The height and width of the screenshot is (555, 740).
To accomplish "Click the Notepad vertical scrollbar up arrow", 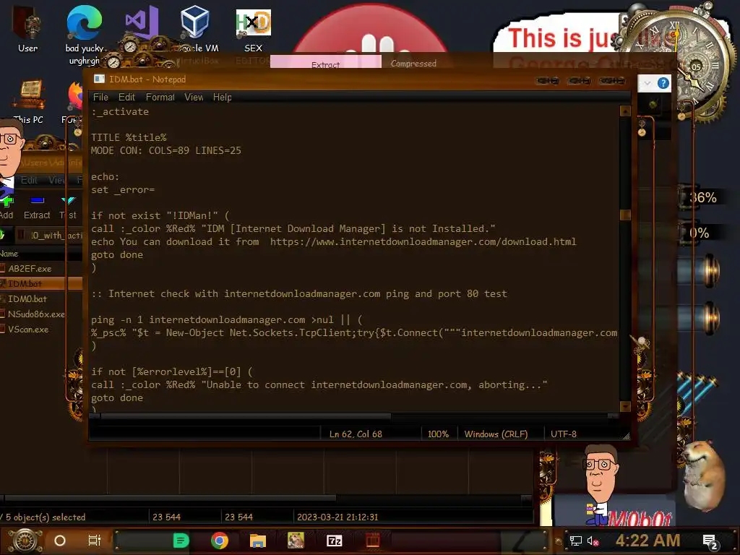I will pyautogui.click(x=625, y=111).
